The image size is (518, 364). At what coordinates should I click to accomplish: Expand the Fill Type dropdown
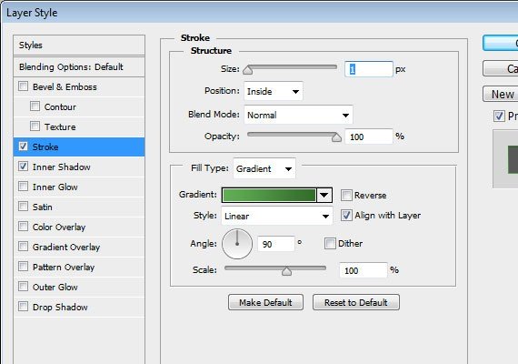264,168
